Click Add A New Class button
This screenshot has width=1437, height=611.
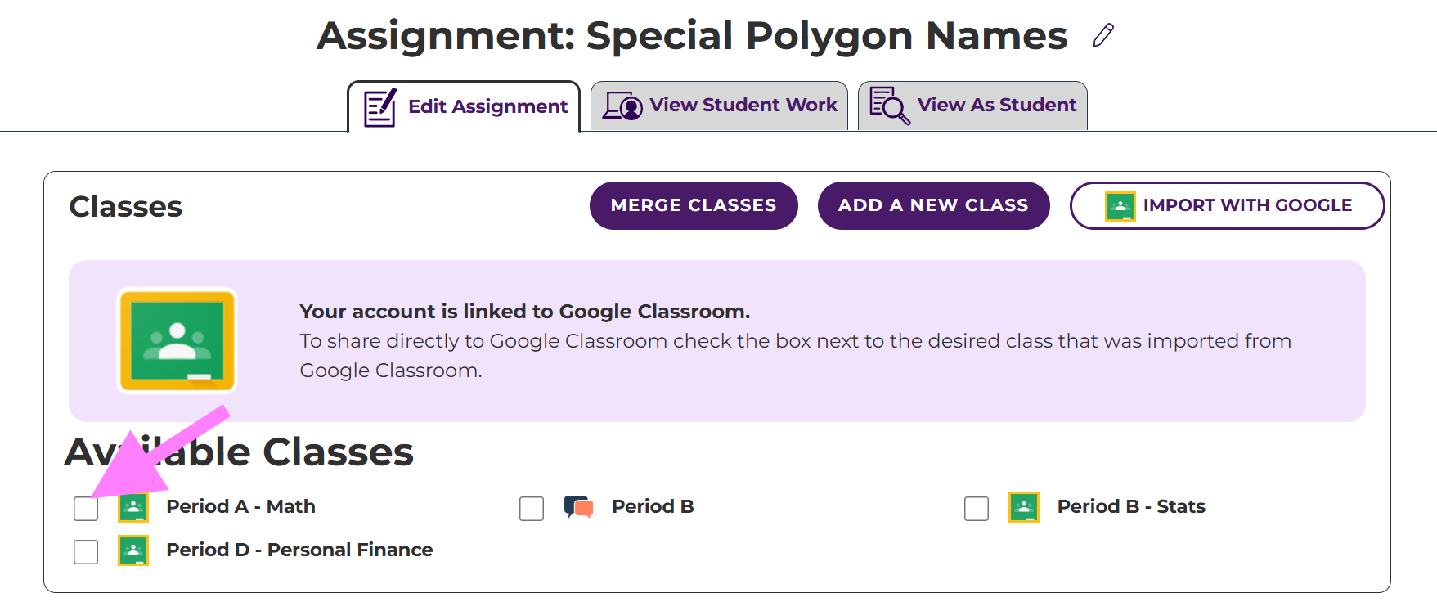pyautogui.click(x=933, y=205)
